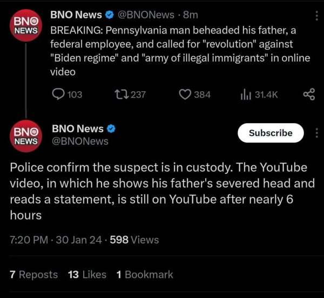
Task: Click the 598 Views count
Action: point(134,240)
